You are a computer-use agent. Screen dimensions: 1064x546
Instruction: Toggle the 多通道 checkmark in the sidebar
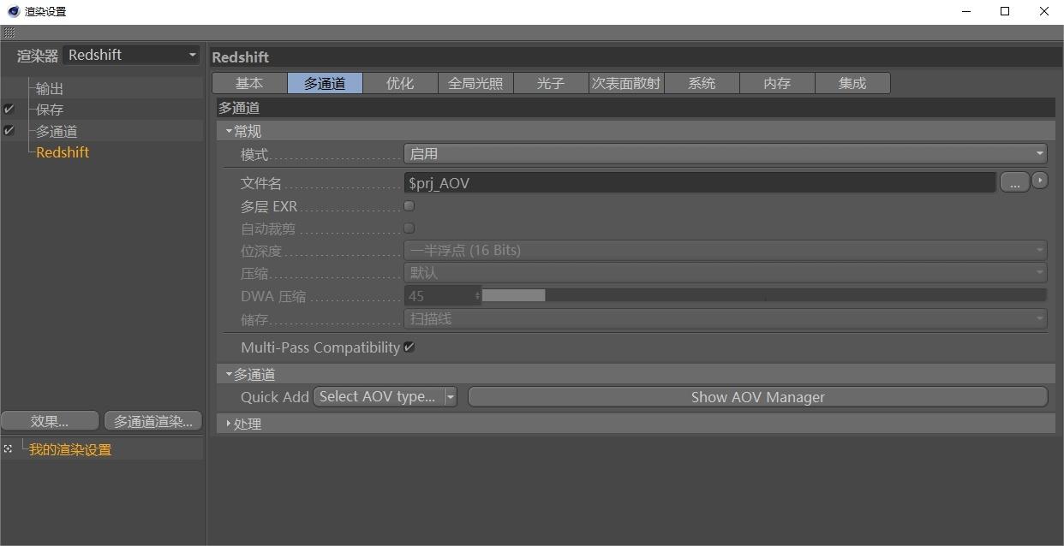(x=9, y=131)
